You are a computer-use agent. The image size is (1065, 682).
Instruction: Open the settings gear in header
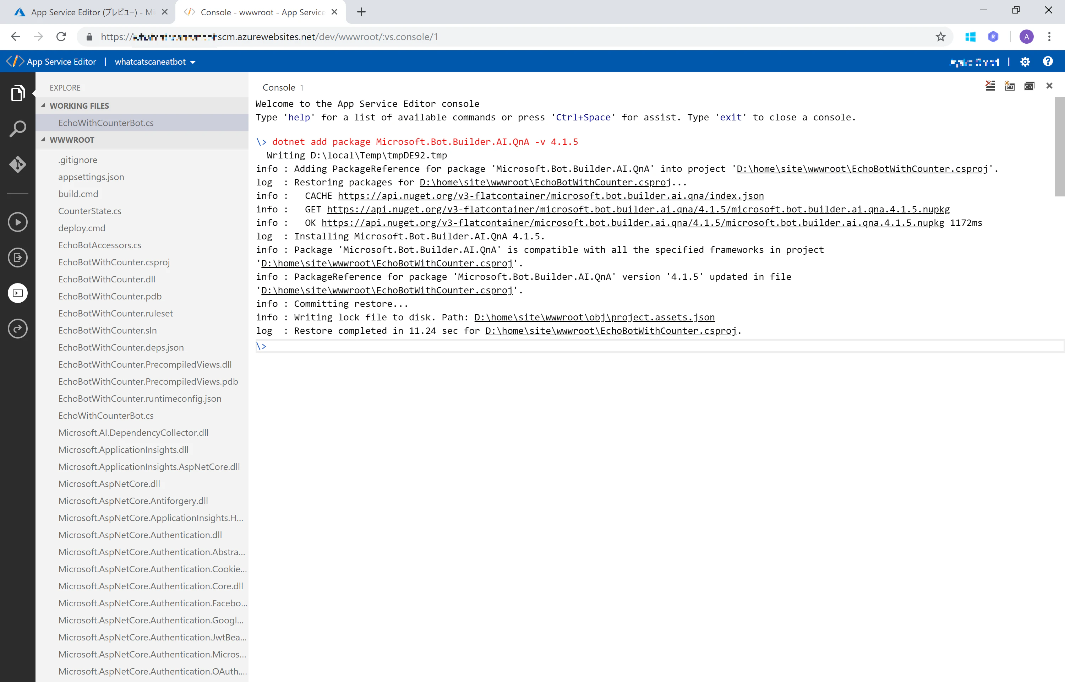1025,61
